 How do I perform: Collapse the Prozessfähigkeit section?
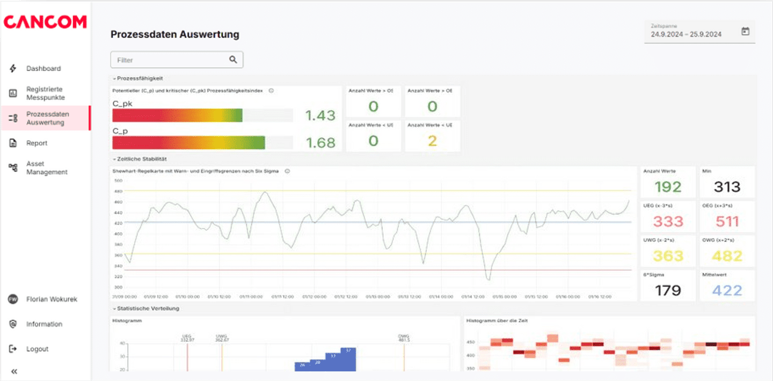[114, 78]
